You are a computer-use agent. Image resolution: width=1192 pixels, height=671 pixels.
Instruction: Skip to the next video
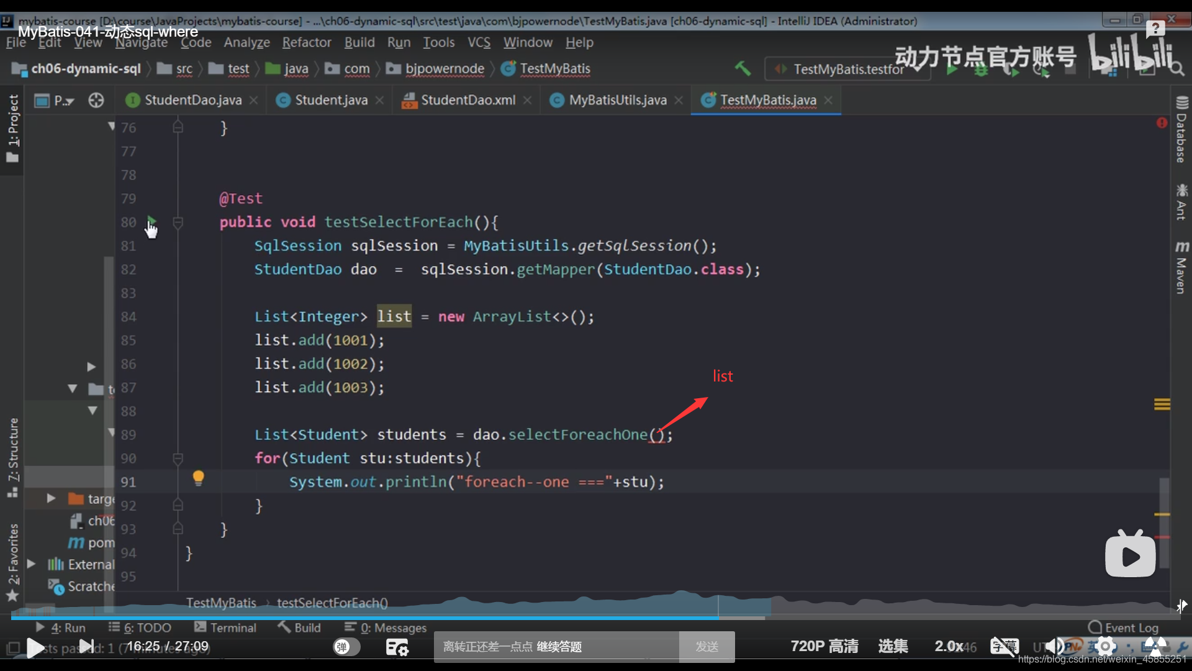[87, 647]
